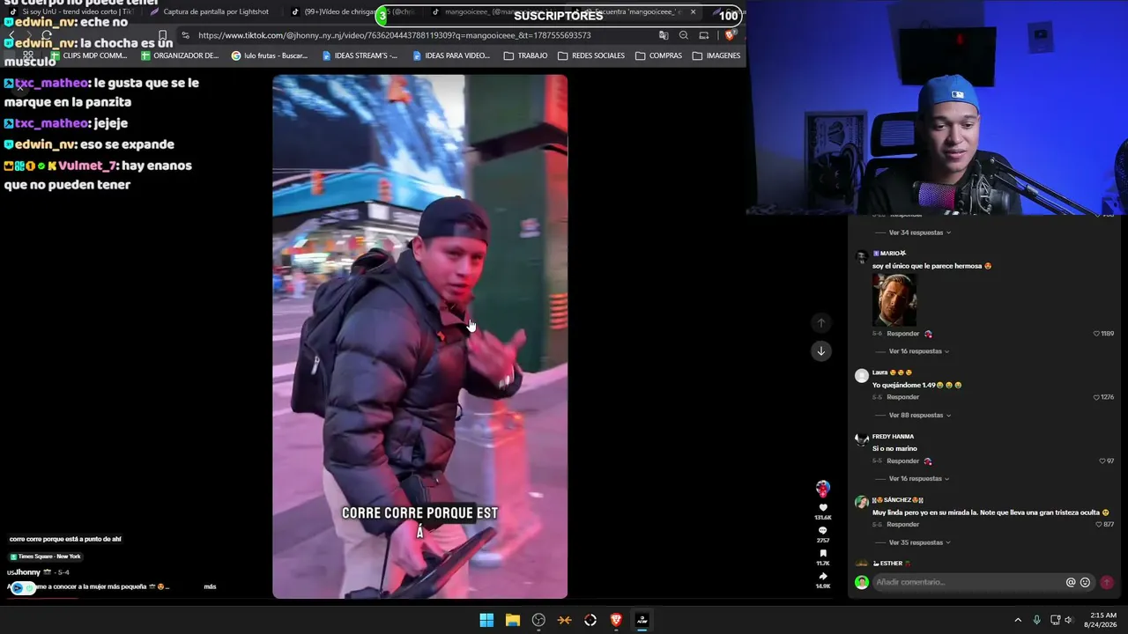
Task: Show hidden system tray icons
Action: 1017,620
